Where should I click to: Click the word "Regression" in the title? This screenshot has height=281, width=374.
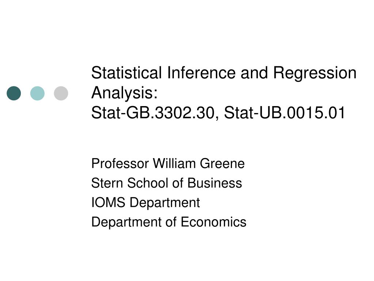(315, 73)
